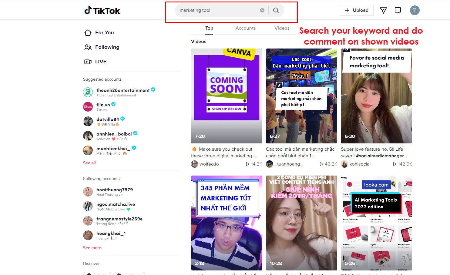This screenshot has height=275, width=450.
Task: Open the Canva Coming Soon video
Action: coord(227,96)
